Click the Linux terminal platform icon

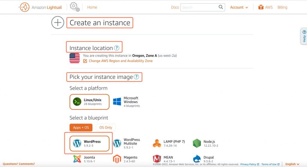(77, 102)
